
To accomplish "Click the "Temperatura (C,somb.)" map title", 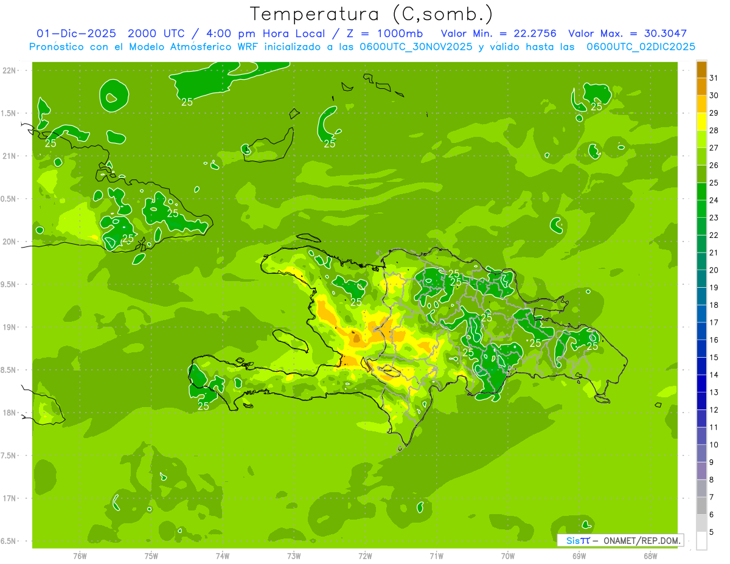I will tap(371, 14).
